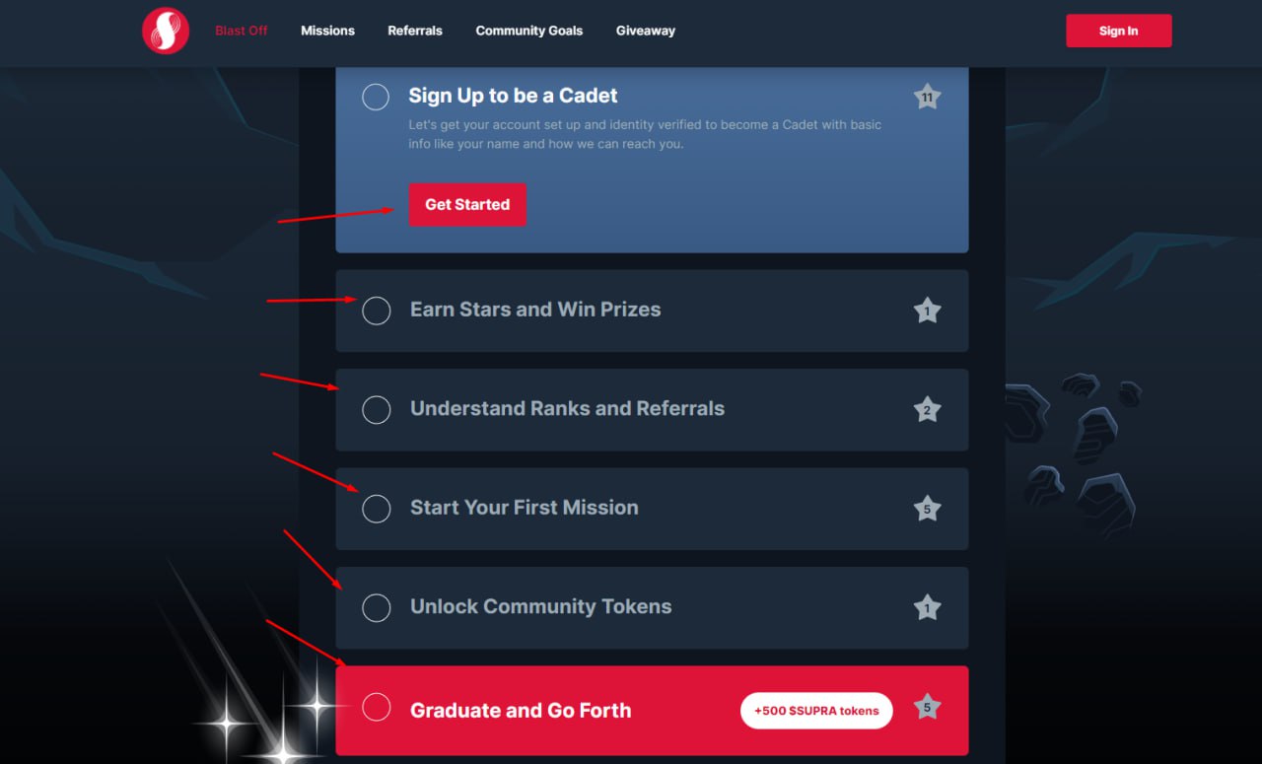Click the Supra logo icon
The image size is (1262, 764).
(166, 31)
